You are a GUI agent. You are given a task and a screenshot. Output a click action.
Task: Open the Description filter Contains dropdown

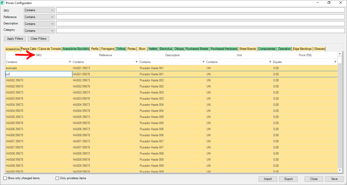39,24
